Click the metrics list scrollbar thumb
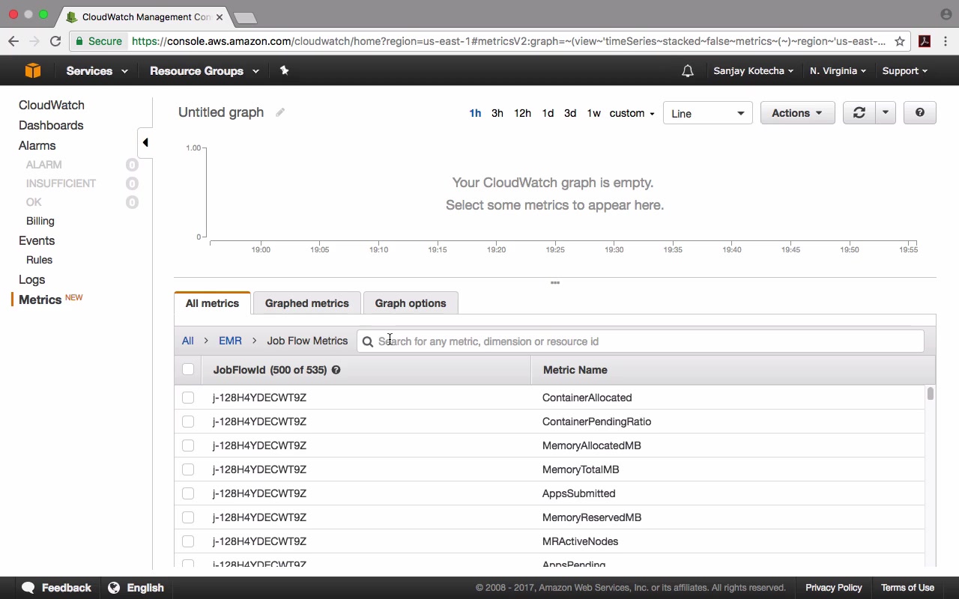The image size is (959, 599). tap(931, 394)
